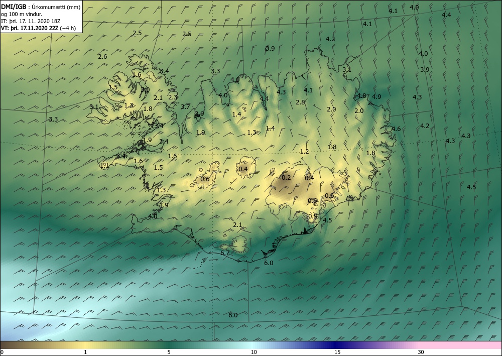Pick the 3.7 map value

[185, 107]
